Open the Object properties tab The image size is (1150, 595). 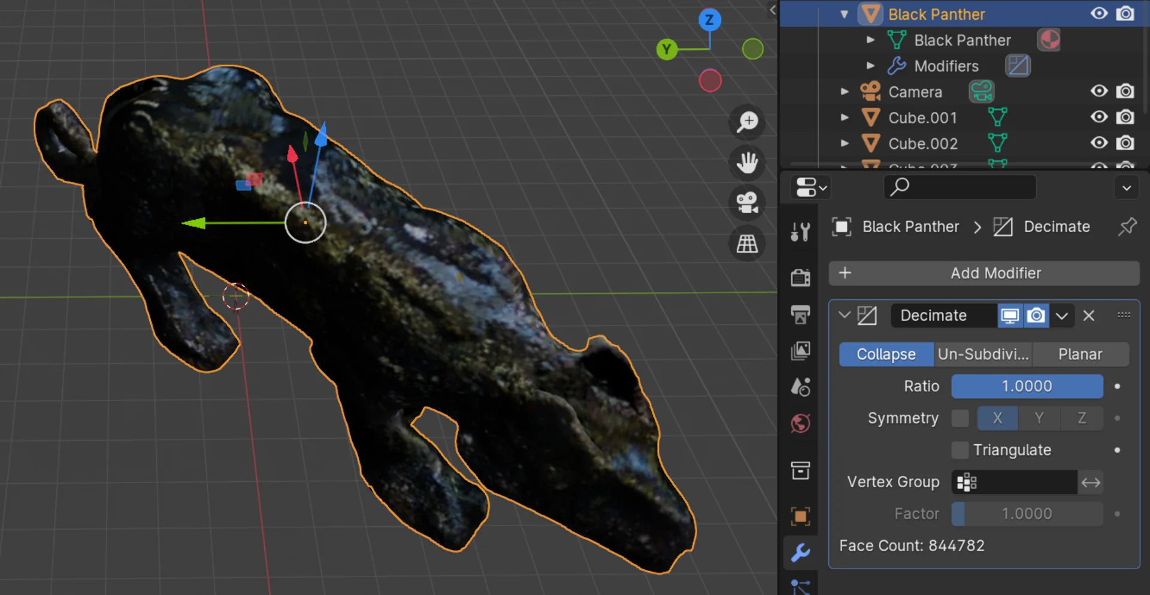tap(800, 516)
